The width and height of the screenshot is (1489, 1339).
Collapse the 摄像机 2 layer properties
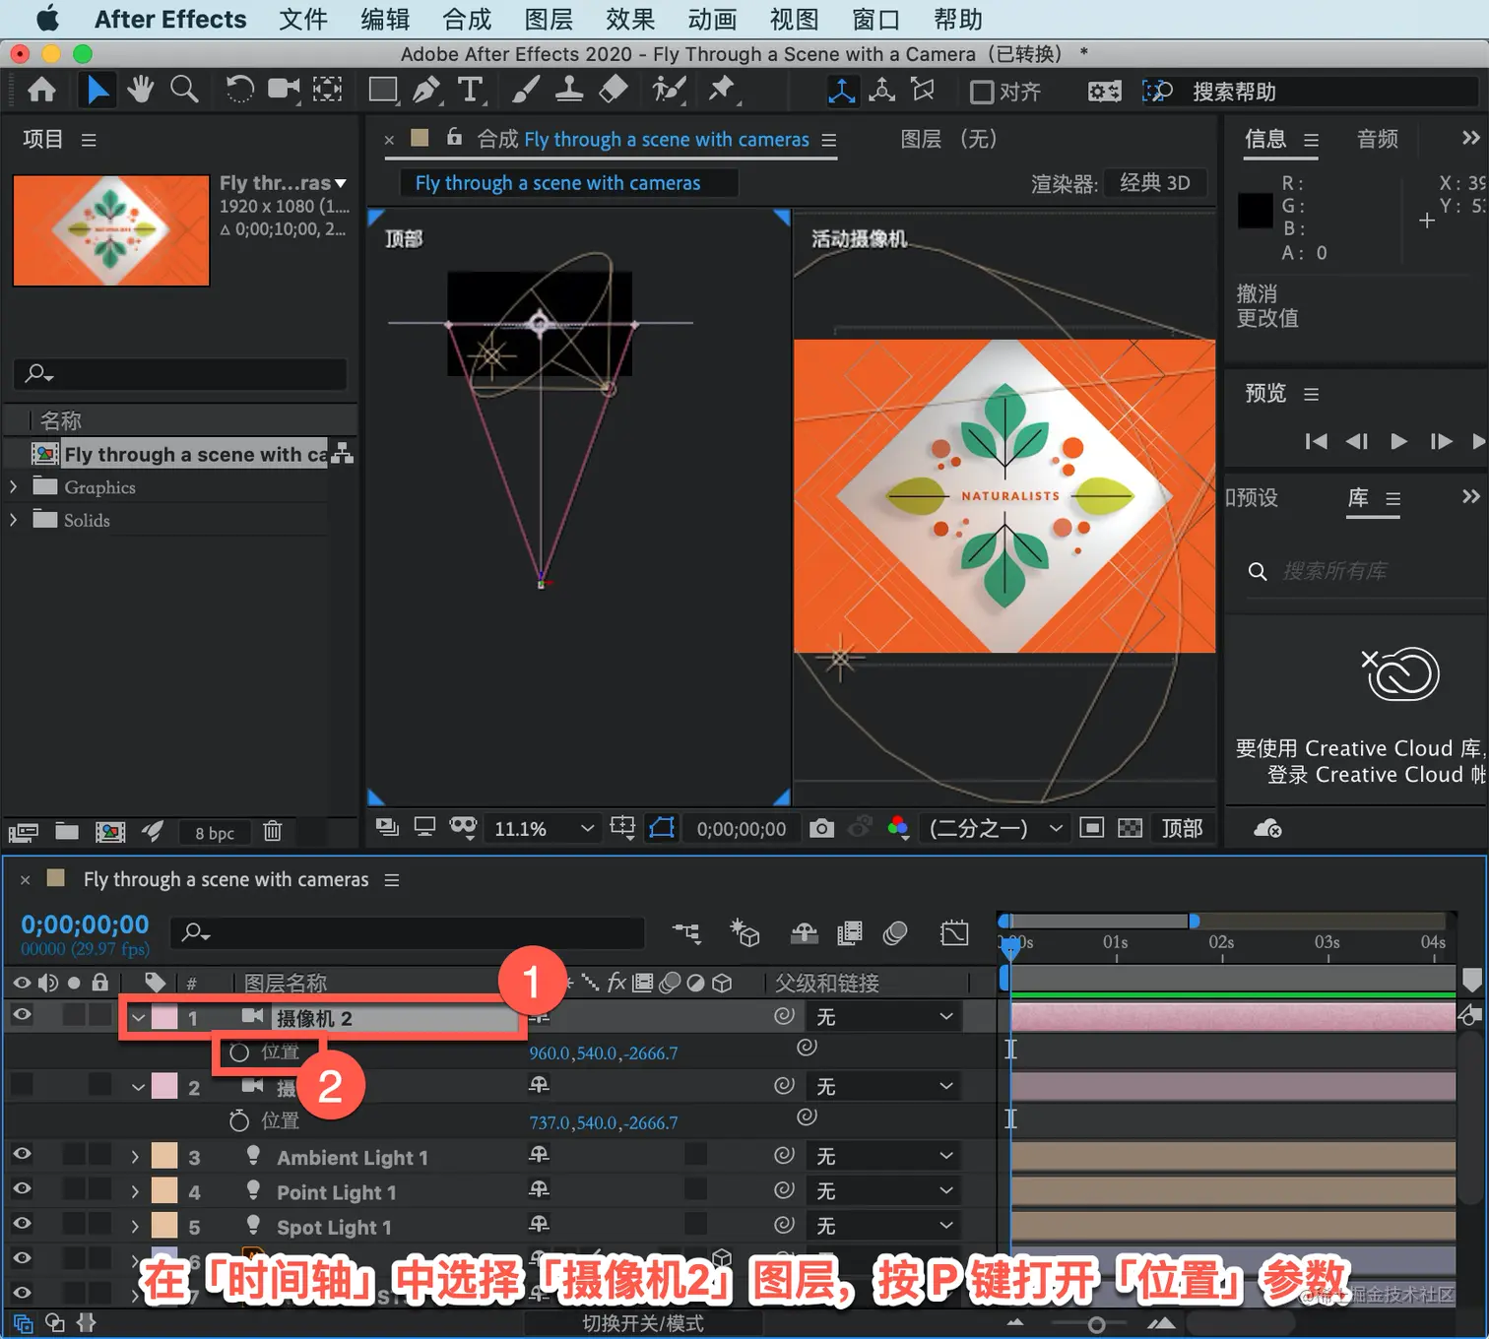tap(139, 1018)
